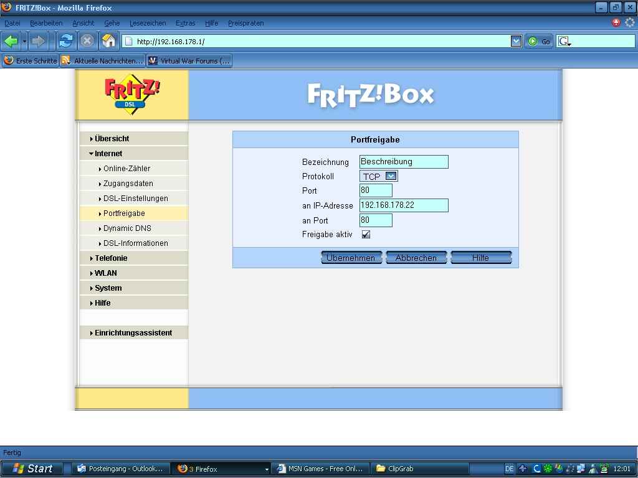Expand the Telefonie navigation section

(x=134, y=258)
